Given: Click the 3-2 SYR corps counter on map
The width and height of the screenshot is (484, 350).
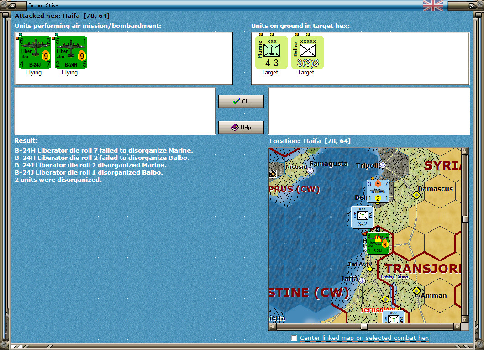Looking at the screenshot, I should (363, 217).
